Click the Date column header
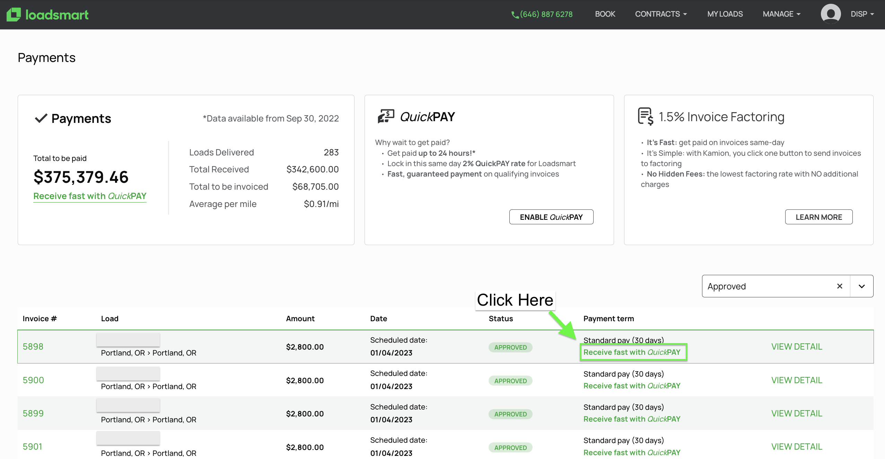 [378, 318]
